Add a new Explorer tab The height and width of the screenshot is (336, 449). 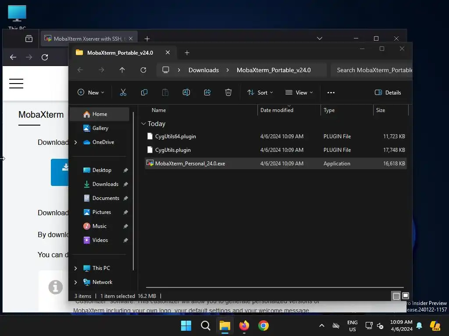(x=187, y=53)
